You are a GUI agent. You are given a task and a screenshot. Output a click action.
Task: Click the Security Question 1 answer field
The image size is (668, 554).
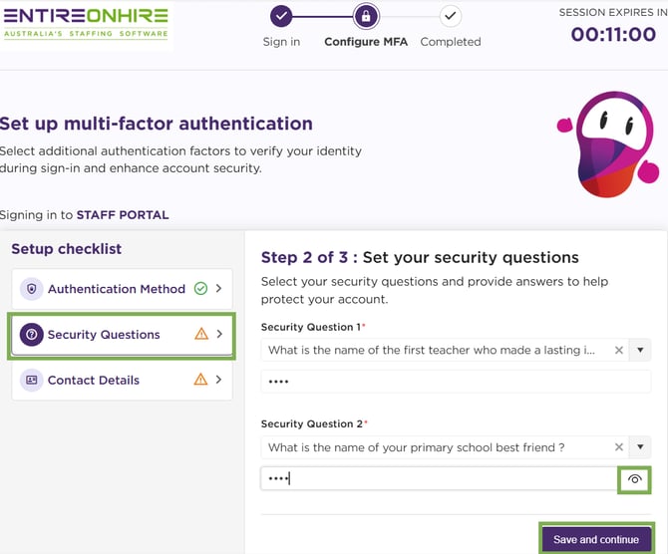455,382
